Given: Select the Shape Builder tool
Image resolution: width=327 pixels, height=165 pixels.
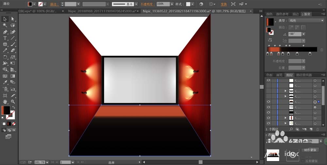Looking at the screenshot, I should [x=5, y=70].
